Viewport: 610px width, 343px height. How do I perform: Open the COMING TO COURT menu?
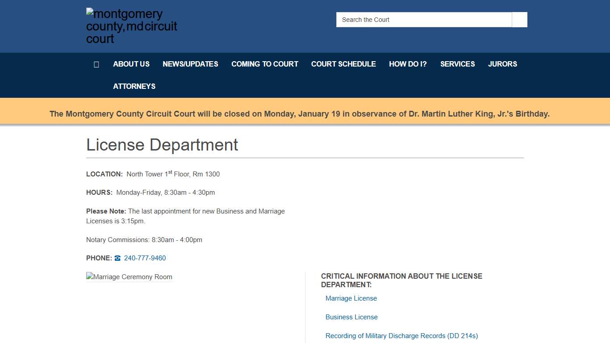264,64
